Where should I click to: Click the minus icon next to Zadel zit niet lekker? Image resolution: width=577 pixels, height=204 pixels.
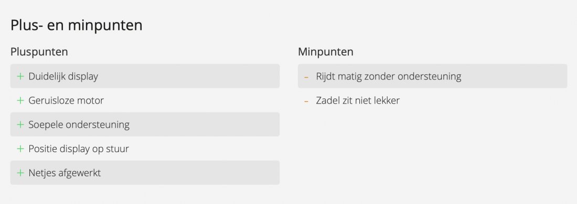tap(306, 101)
